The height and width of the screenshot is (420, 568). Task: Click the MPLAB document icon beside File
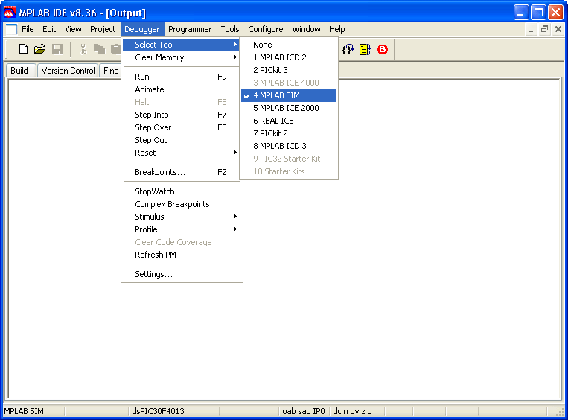(11, 29)
